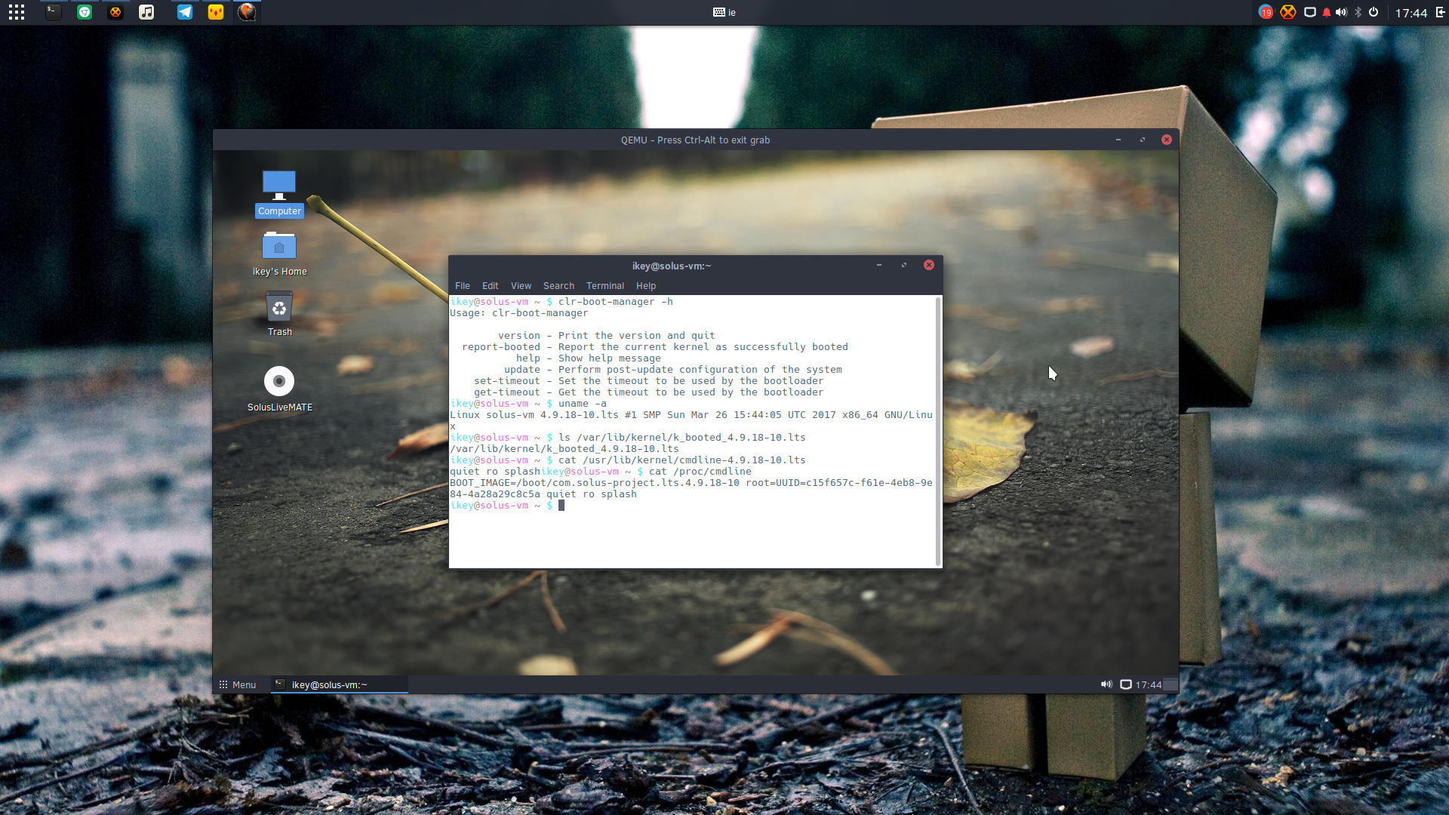Click the 'clr-boot-manager -h' command text
This screenshot has width=1449, height=815.
[616, 302]
